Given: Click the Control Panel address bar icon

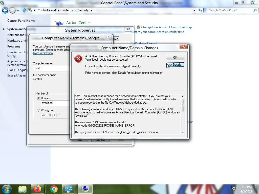Looking at the screenshot, I should coord(30,10).
